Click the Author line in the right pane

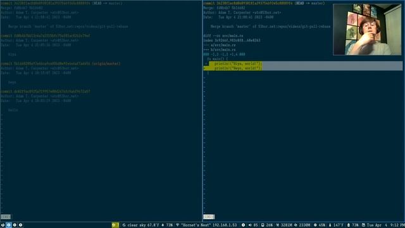(242, 13)
